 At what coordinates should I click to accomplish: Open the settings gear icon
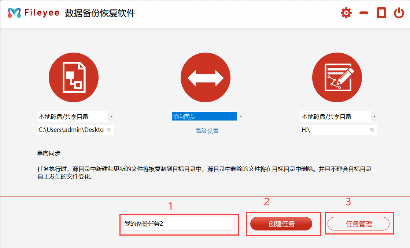coord(346,13)
